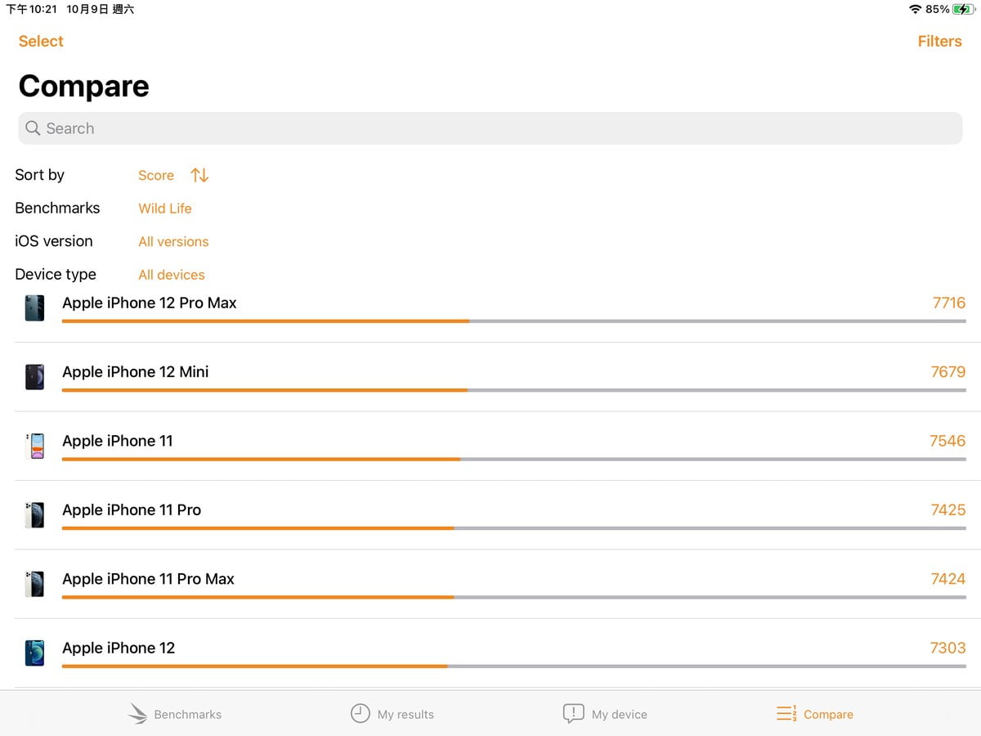Click the iPhone 11 Pro score bar
This screenshot has width=981, height=736.
[x=514, y=528]
